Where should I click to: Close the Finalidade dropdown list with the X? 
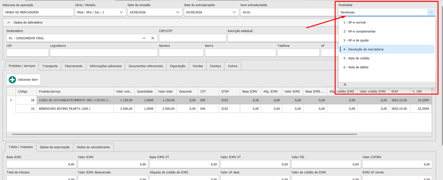[345, 84]
